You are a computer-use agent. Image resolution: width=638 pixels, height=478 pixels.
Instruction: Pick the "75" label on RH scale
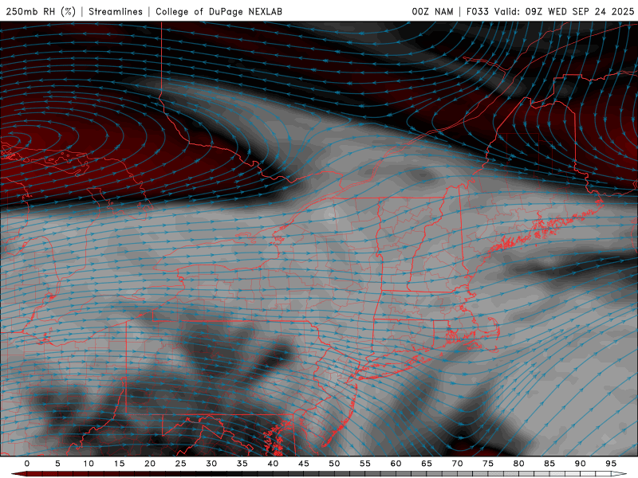488,464
